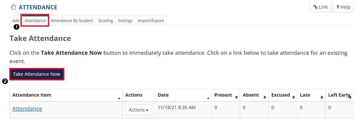Open Help with the question mark button
This screenshot has height=119, width=355.
click(343, 7)
